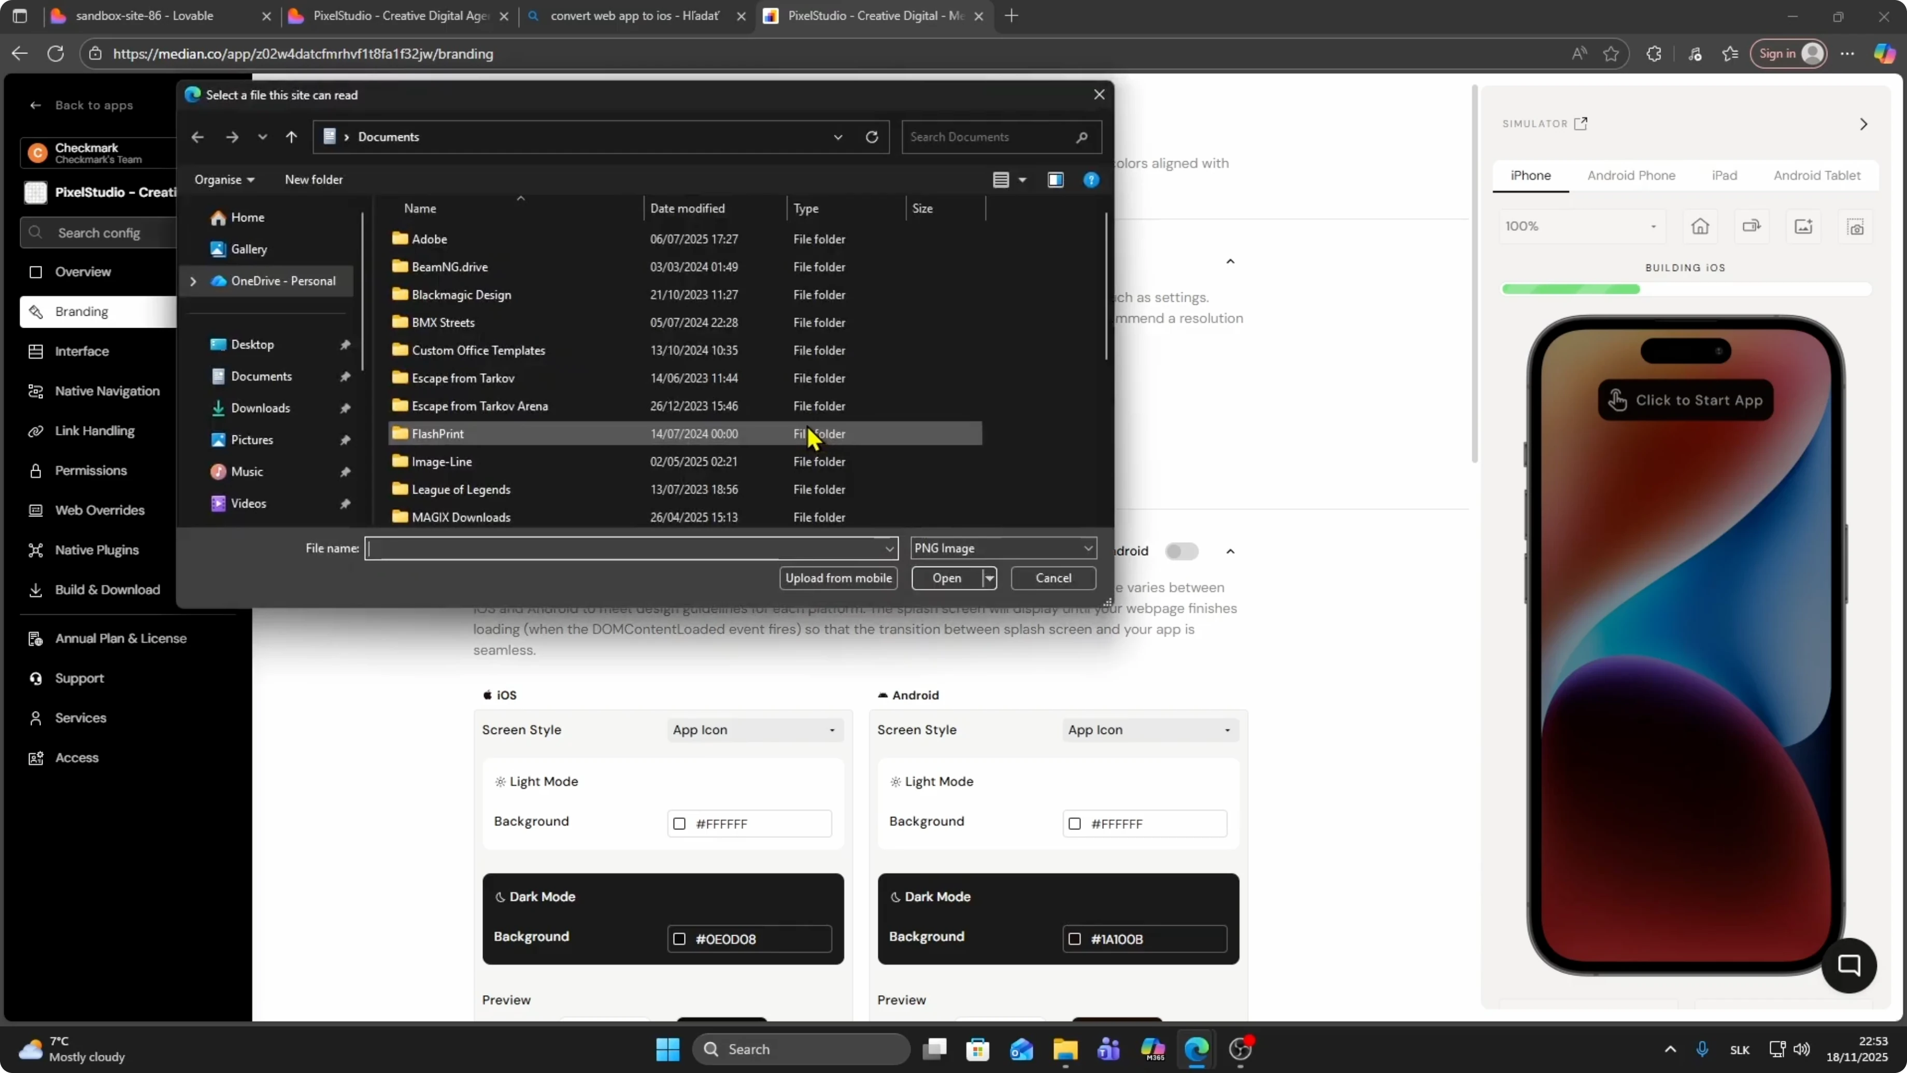Viewport: 1907px width, 1073px height.
Task: Refresh the Documents folder listing
Action: click(871, 137)
